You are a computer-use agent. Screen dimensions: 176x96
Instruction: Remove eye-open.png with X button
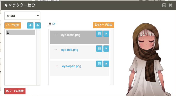[106, 64]
